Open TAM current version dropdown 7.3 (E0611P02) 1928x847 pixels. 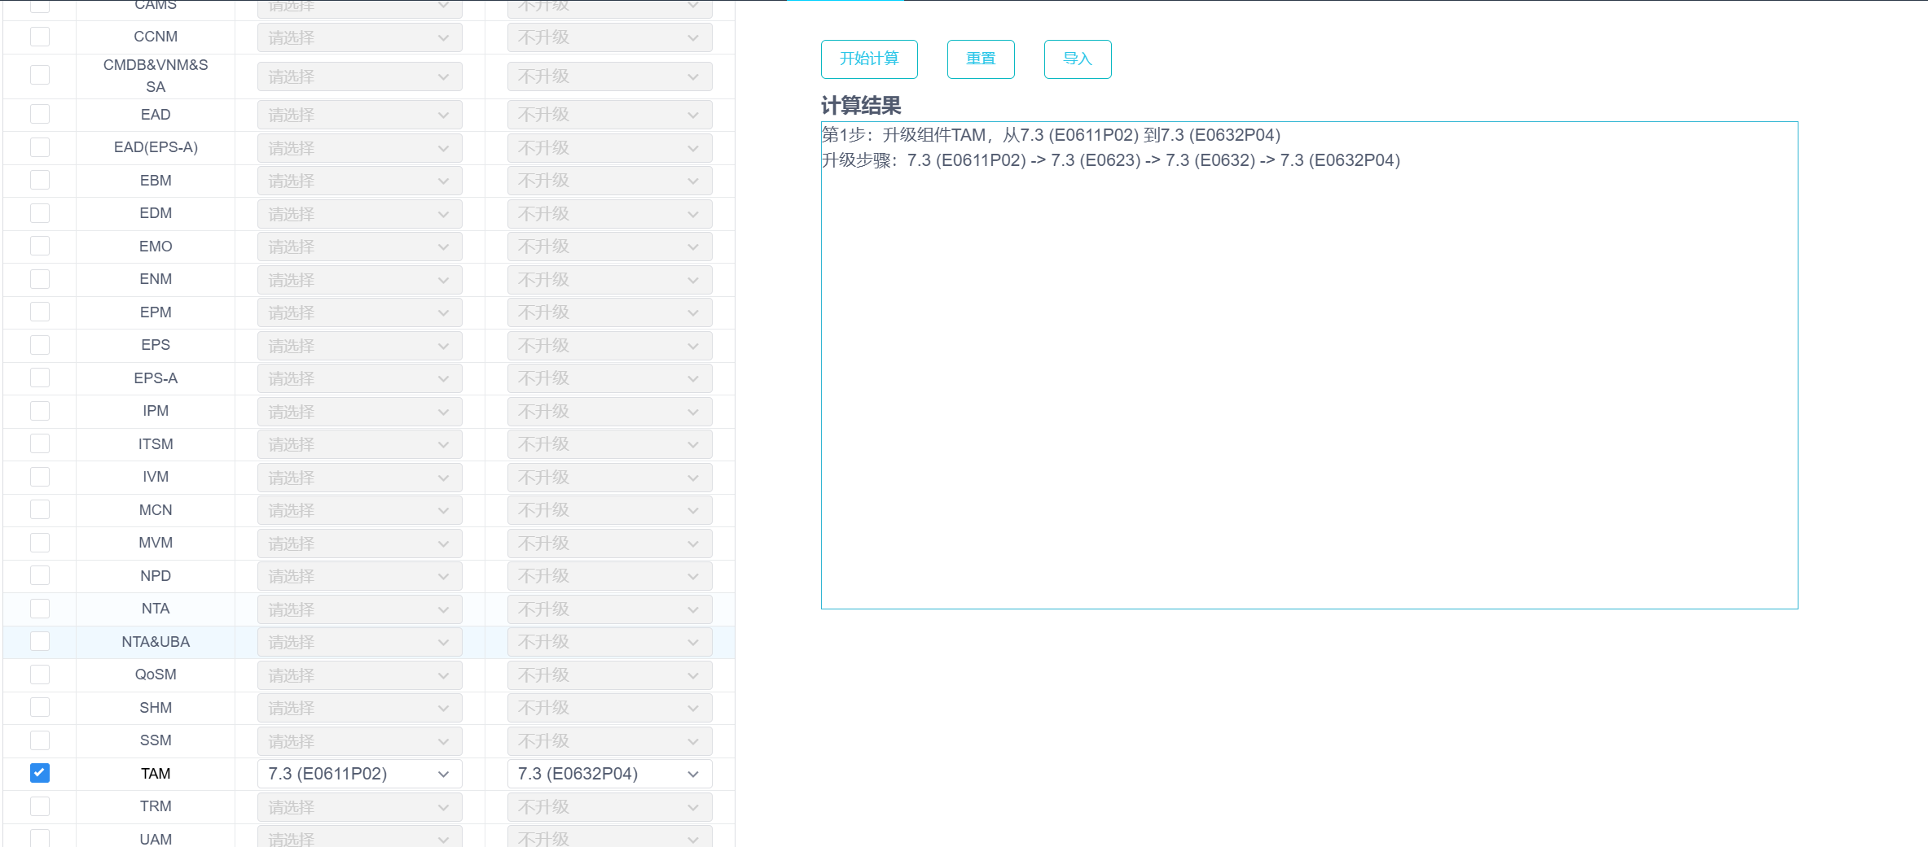[x=359, y=774]
